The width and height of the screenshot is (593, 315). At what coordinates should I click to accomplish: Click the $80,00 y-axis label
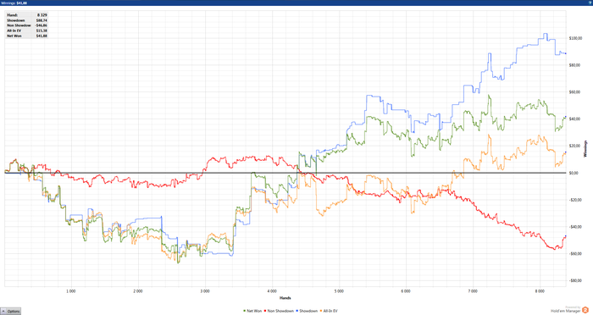(x=575, y=65)
